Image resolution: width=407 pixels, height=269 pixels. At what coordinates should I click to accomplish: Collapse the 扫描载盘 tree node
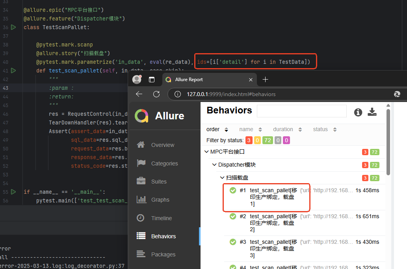tap(222, 178)
